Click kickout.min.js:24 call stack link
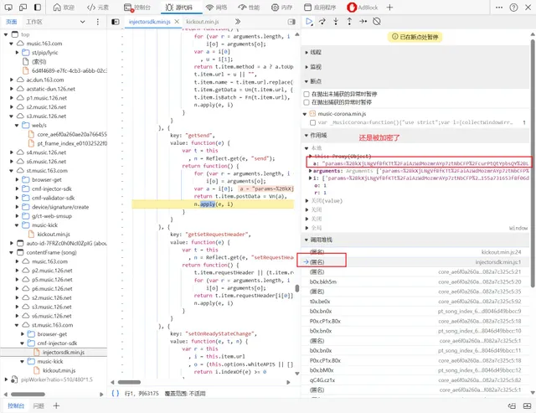 tap(501, 252)
